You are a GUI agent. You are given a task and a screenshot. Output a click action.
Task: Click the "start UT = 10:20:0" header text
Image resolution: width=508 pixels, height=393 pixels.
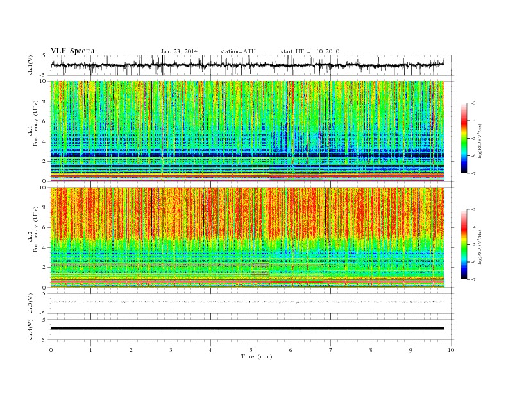click(310, 51)
